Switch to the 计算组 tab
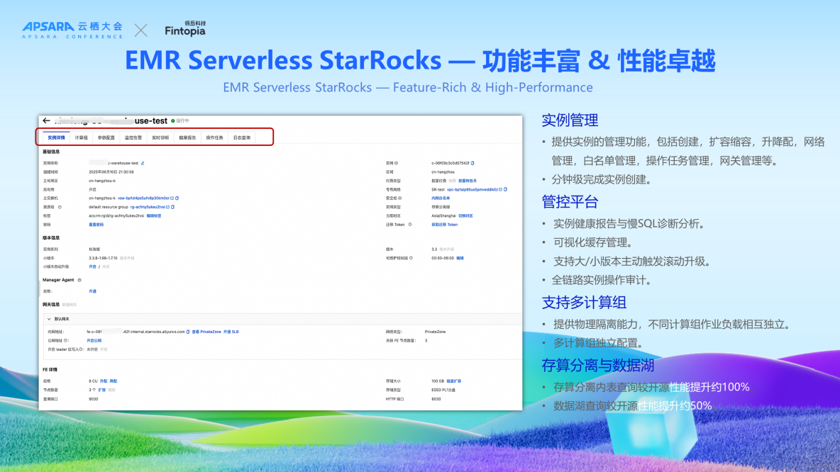Viewport: 840px width, 472px height. [x=81, y=137]
